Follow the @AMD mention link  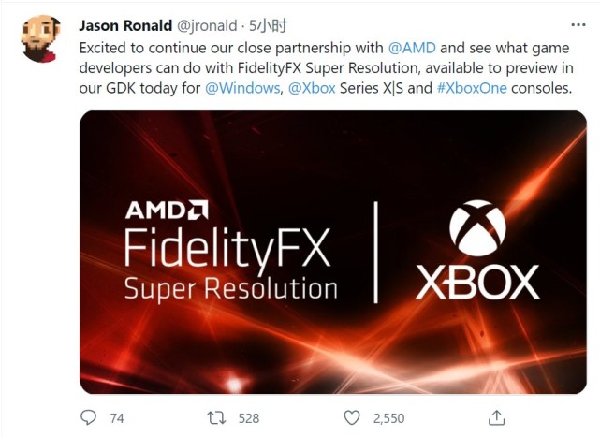[x=412, y=48]
